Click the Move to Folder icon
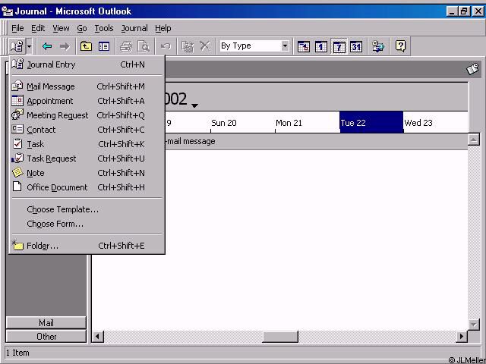 (x=188, y=46)
